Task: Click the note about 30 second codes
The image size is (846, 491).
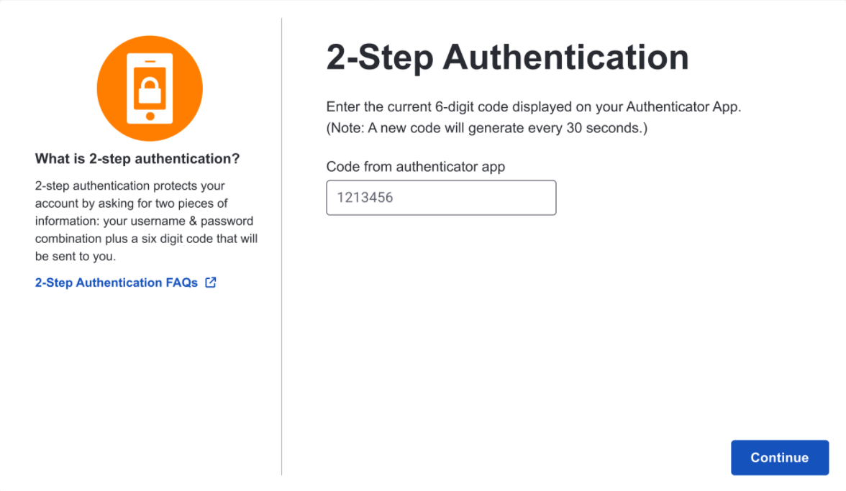Action: coord(486,128)
